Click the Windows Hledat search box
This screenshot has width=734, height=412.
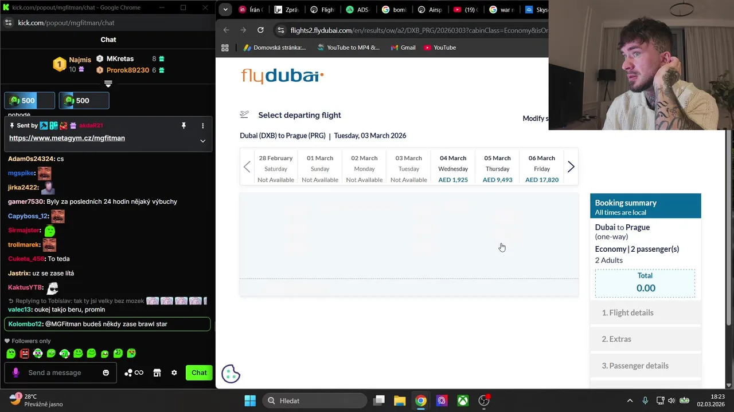pyautogui.click(x=315, y=401)
